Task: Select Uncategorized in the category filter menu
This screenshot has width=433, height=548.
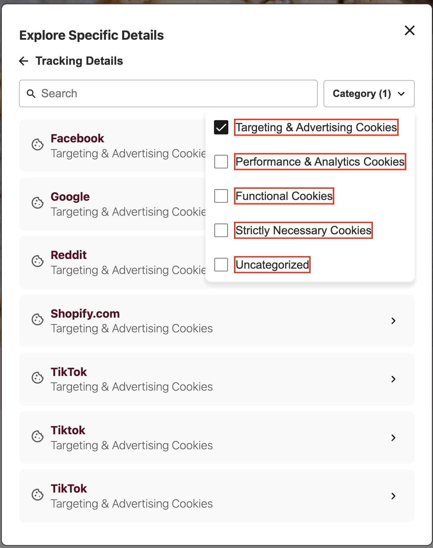Action: click(x=221, y=265)
